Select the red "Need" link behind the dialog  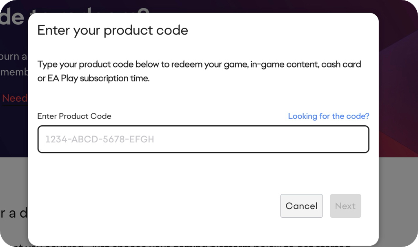15,98
